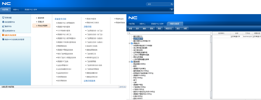
Task: Switch to 预警条目配置 tab
Action: click(x=175, y=24)
